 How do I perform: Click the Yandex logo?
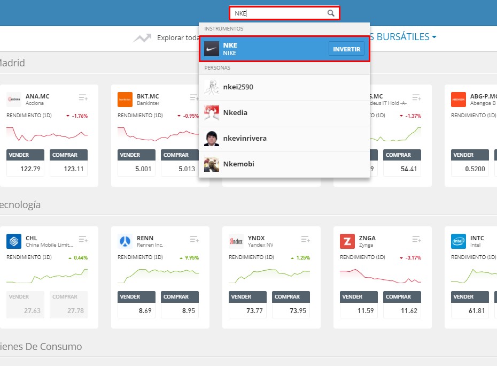236,241
